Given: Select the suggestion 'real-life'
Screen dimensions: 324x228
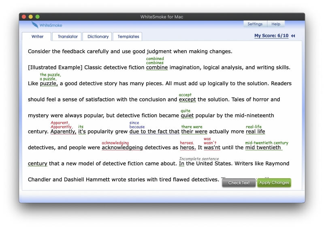Looking at the screenshot, I should pyautogui.click(x=254, y=127).
